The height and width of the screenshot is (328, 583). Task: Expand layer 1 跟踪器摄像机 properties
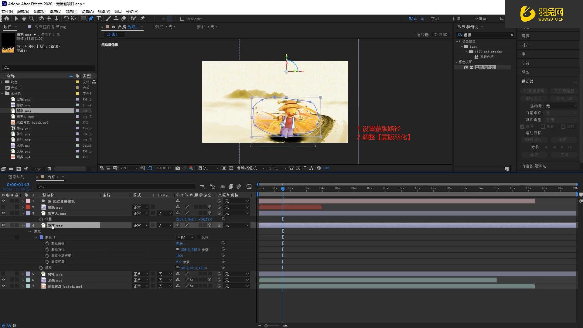(x=23, y=201)
